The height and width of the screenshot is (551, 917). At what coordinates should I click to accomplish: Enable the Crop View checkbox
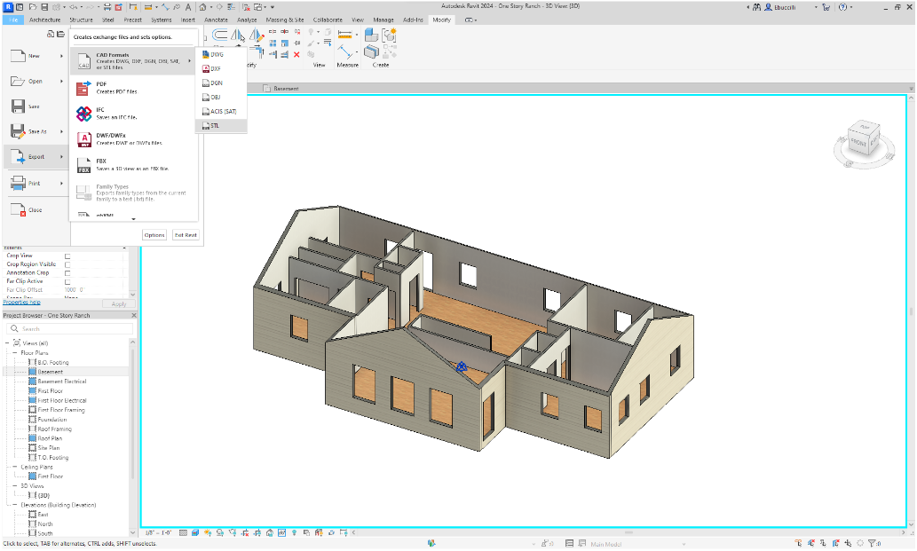click(x=68, y=256)
